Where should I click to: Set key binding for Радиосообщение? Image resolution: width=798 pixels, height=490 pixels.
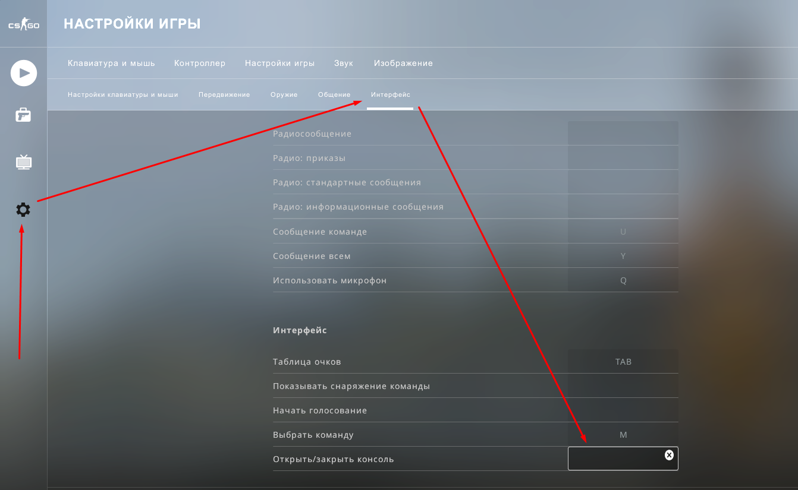click(623, 133)
